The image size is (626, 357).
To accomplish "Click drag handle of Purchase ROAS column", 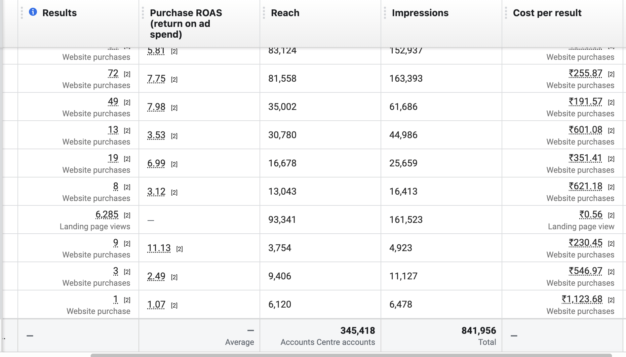I will tap(143, 13).
